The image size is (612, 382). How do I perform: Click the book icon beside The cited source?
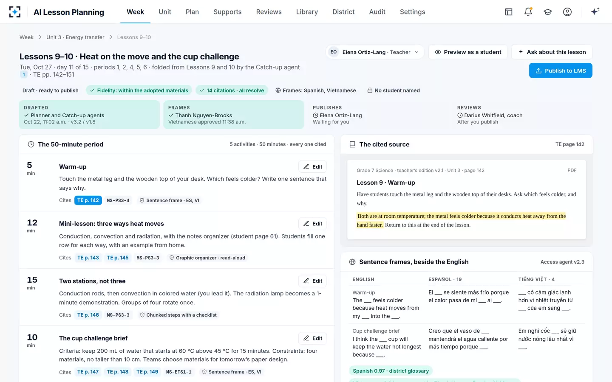[352, 144]
